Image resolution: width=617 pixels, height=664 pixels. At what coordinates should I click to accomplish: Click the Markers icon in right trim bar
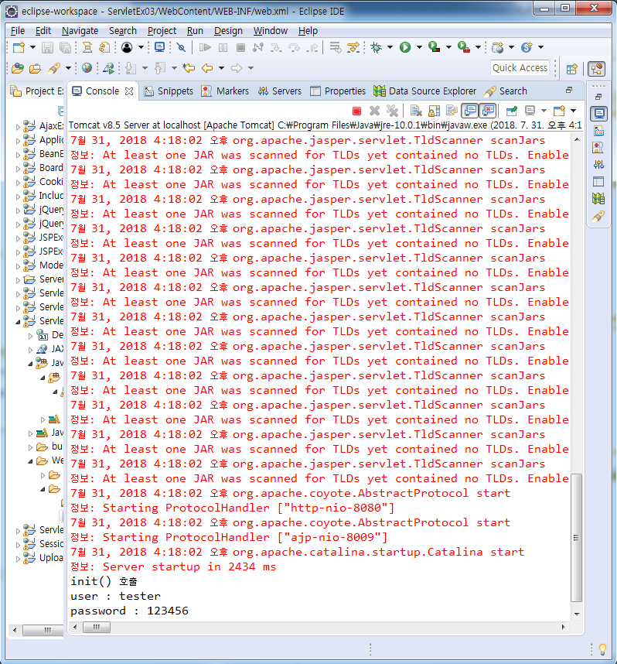click(598, 148)
